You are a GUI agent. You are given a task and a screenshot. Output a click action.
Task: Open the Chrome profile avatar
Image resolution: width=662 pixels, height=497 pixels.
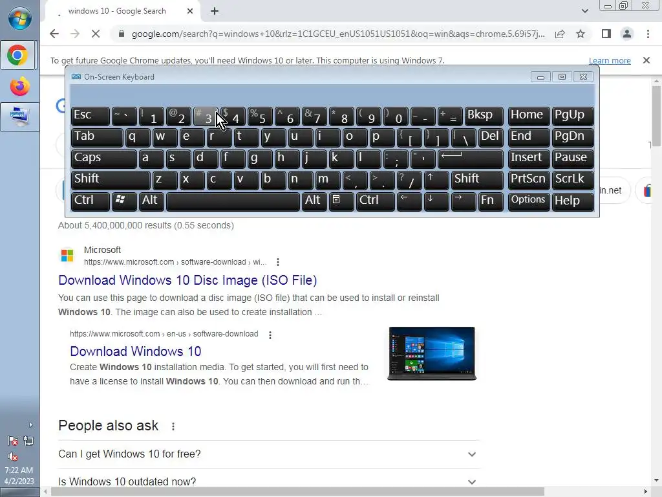point(627,34)
